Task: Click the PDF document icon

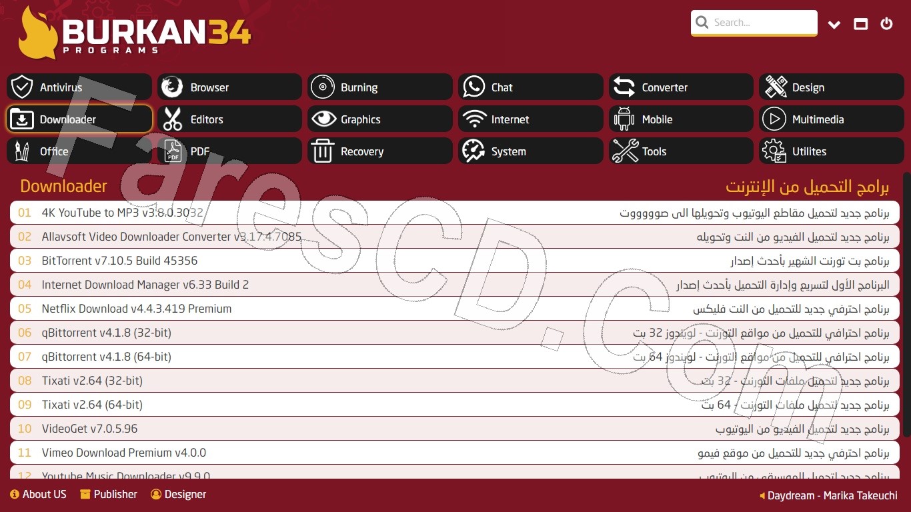Action: (x=173, y=151)
